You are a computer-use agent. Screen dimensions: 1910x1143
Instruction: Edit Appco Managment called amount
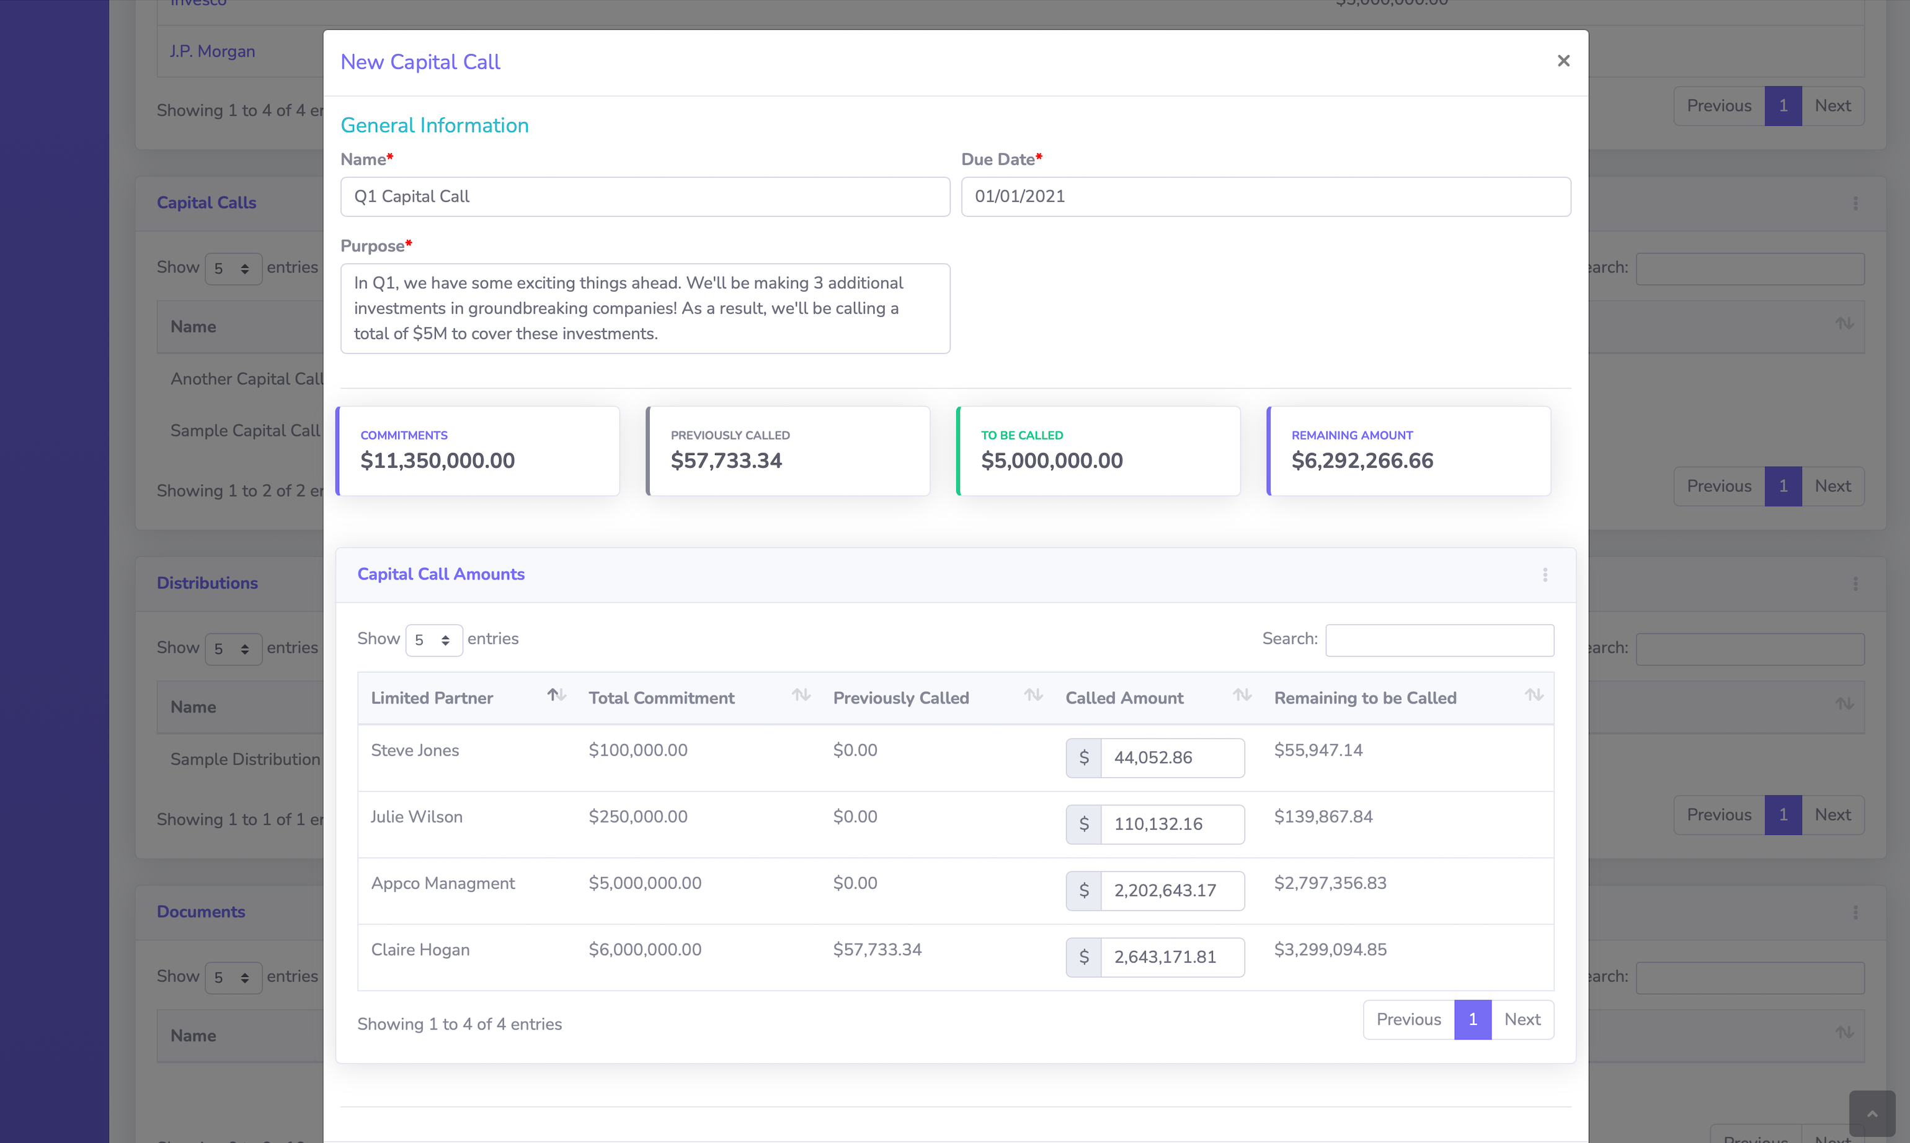click(1172, 890)
